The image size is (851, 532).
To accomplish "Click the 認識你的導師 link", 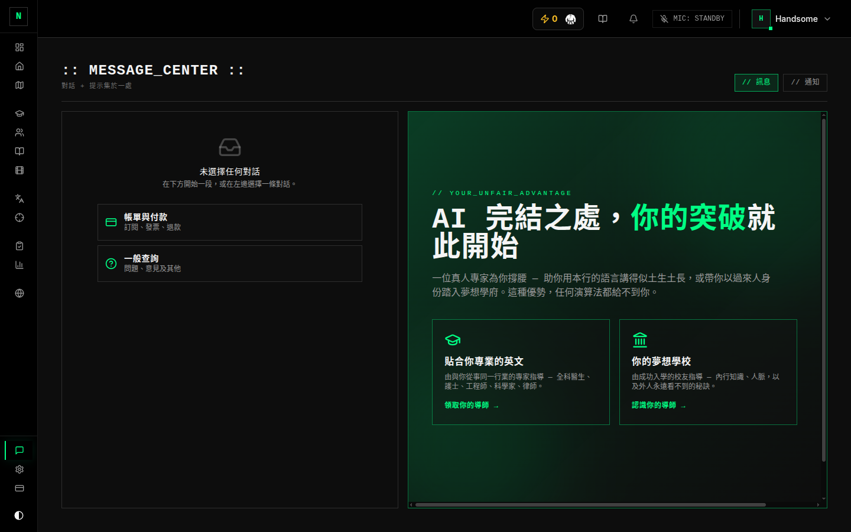I will point(659,406).
